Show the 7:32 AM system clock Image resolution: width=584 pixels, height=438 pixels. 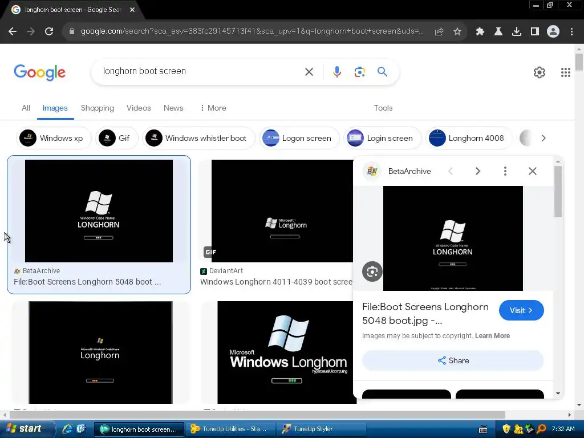(563, 429)
